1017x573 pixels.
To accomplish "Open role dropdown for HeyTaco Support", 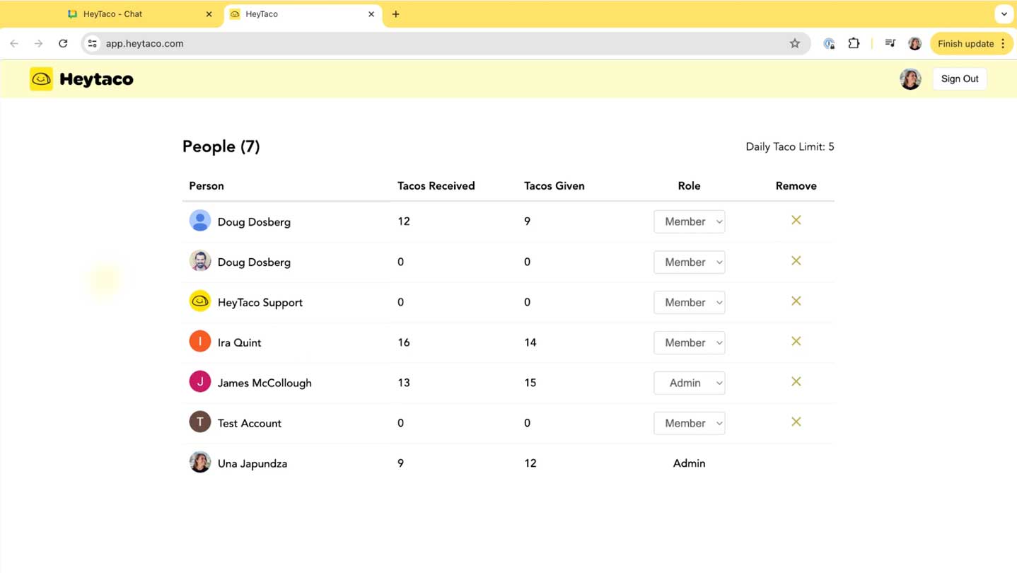I will coord(689,302).
